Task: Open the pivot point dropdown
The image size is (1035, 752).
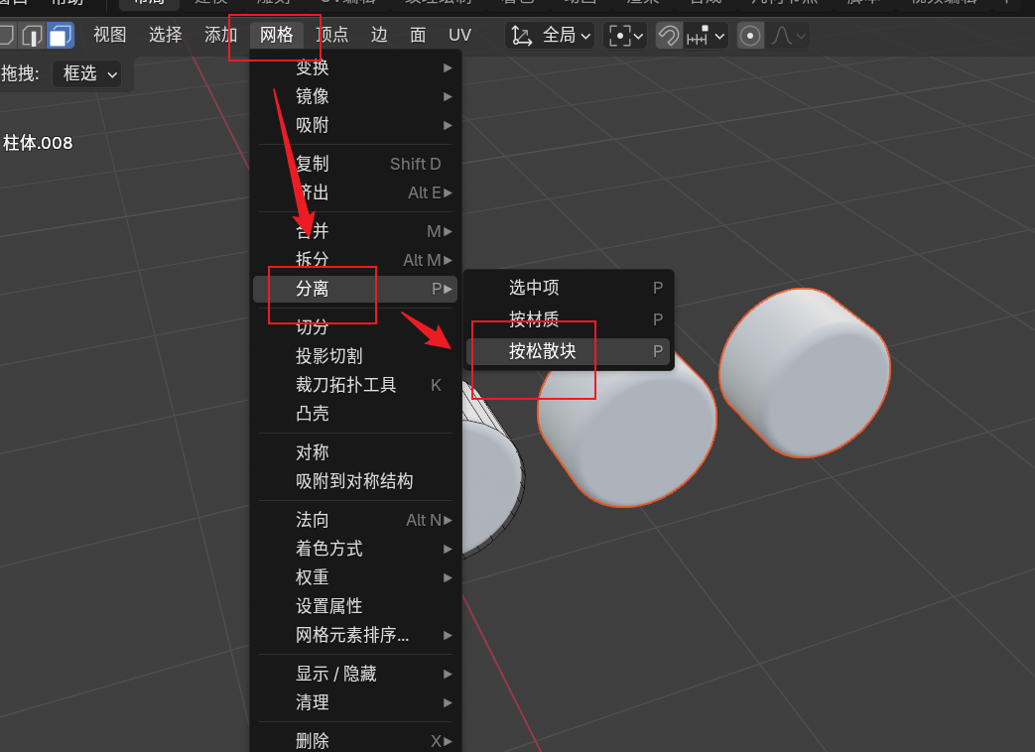Action: coord(626,36)
